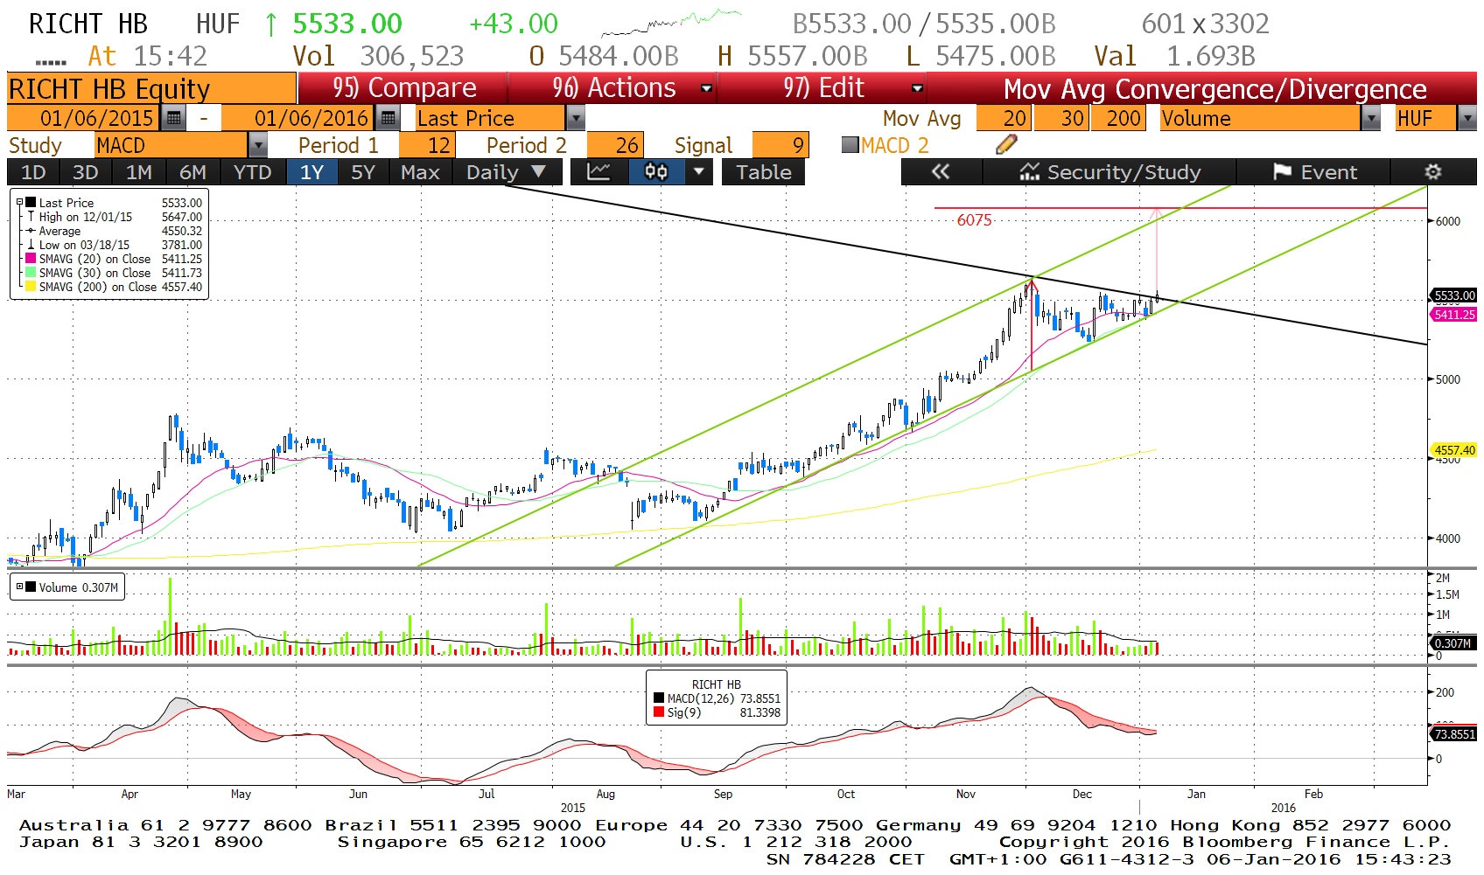Click the 6075 target price label
Screen dimensions: 1484x875
click(x=974, y=220)
